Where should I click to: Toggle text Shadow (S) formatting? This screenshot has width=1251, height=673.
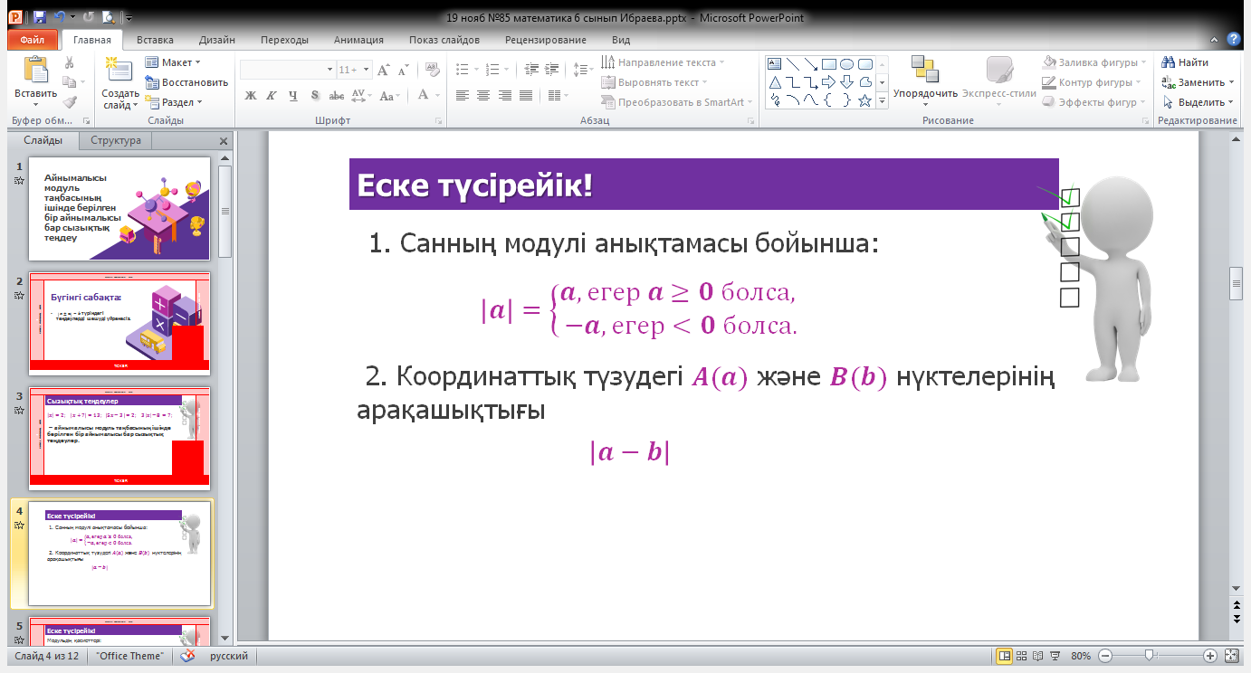click(314, 95)
